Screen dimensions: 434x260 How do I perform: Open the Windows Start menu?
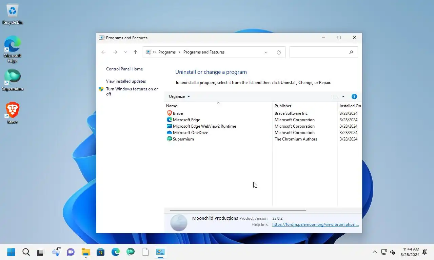point(11,252)
